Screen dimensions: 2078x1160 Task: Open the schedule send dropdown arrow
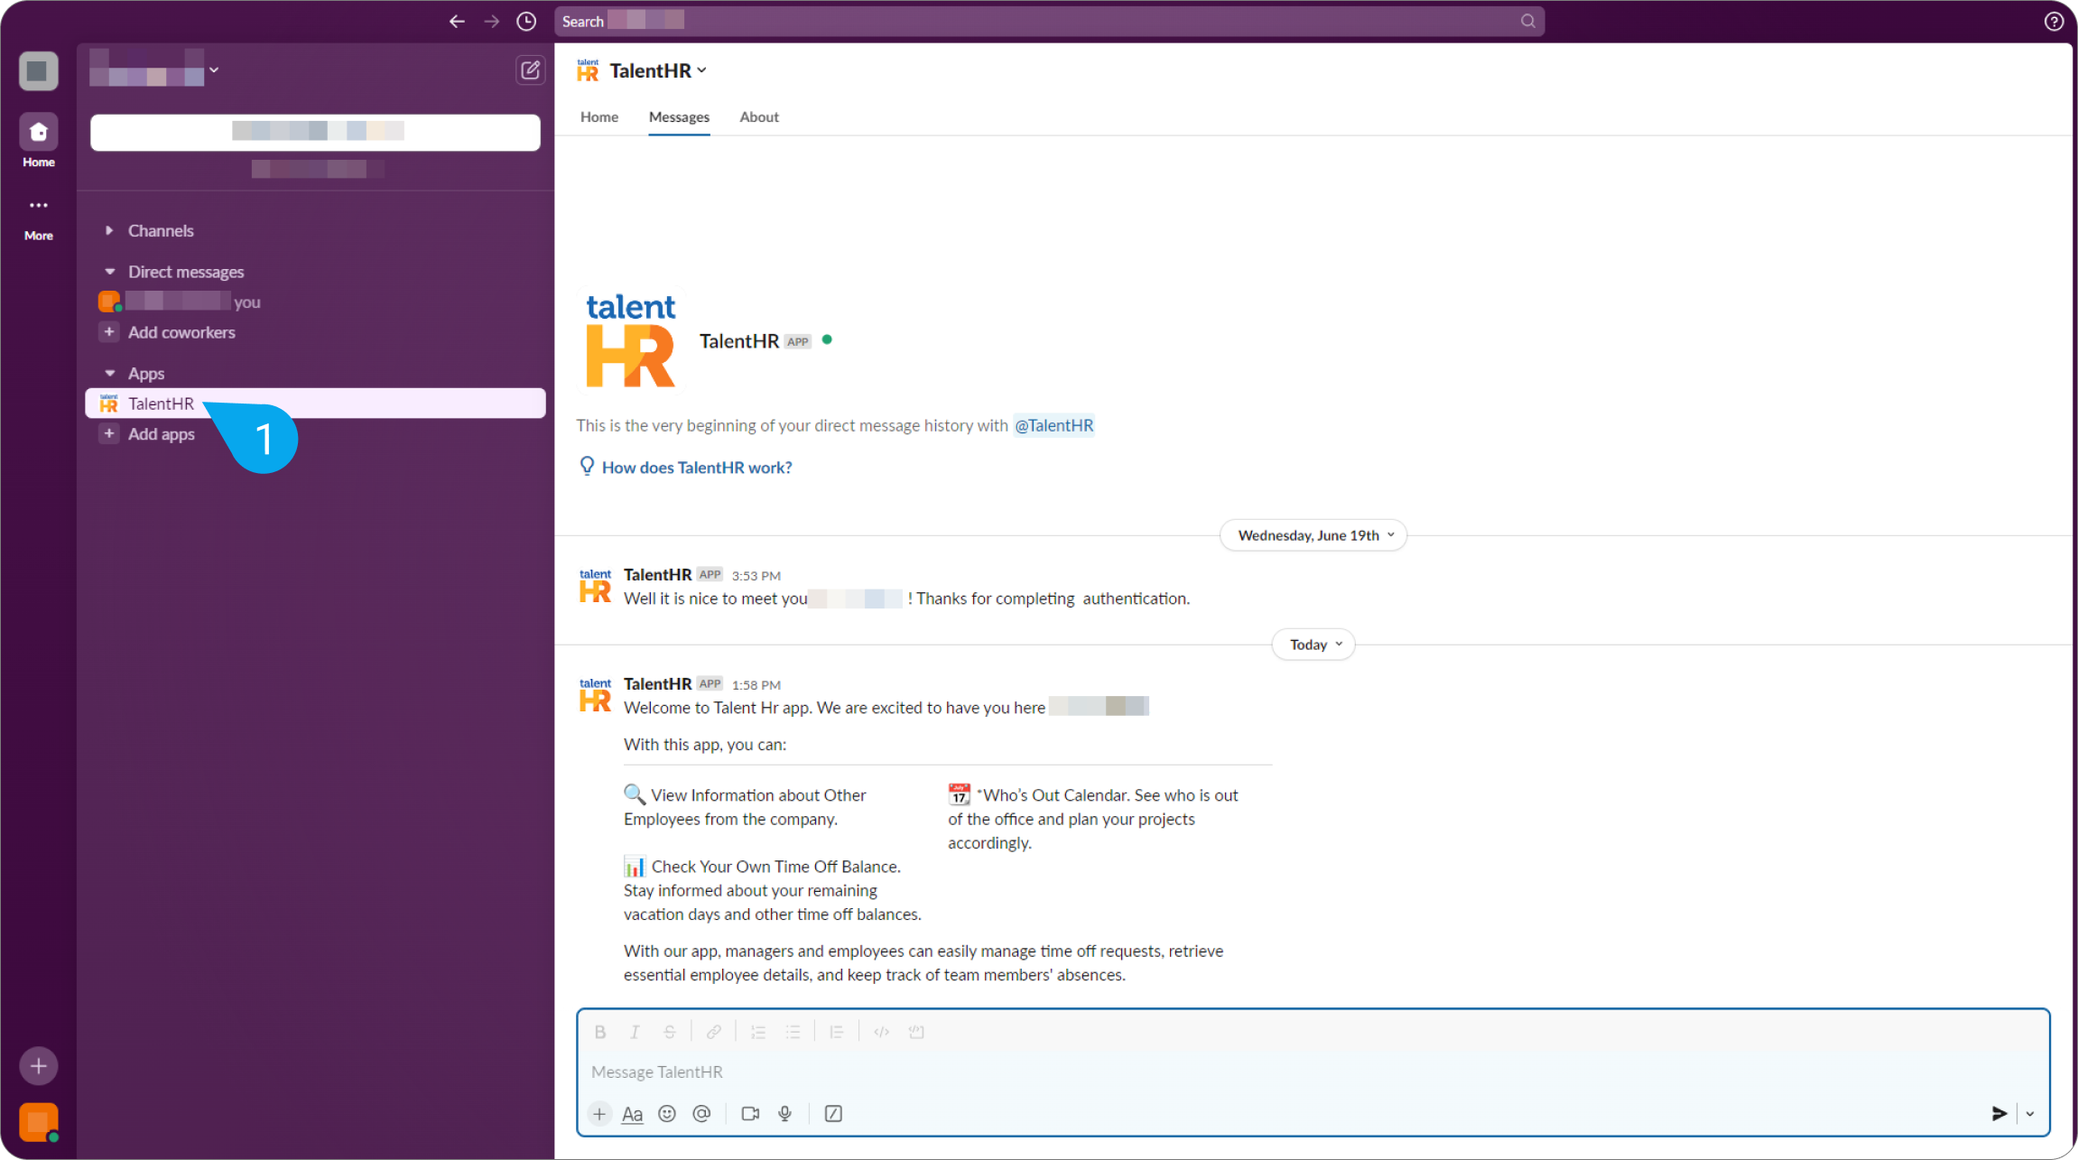(2030, 1114)
